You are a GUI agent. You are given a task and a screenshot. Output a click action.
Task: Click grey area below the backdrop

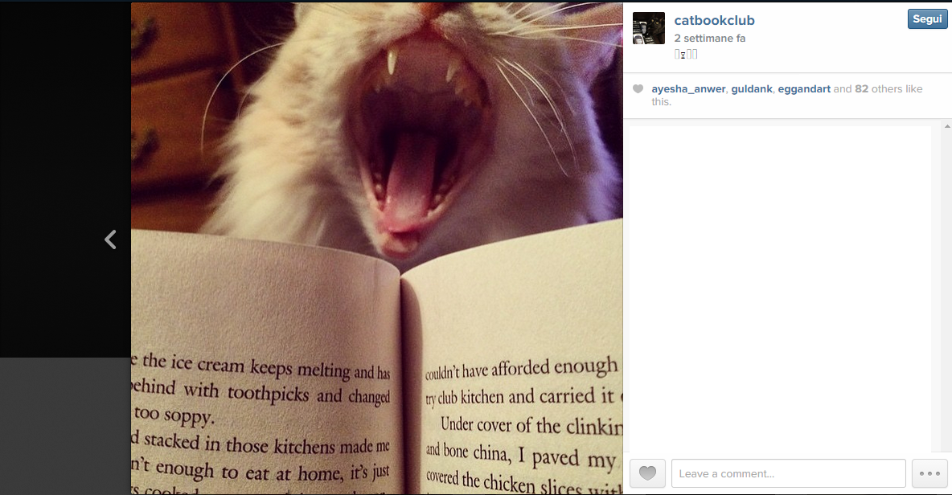coord(65,426)
